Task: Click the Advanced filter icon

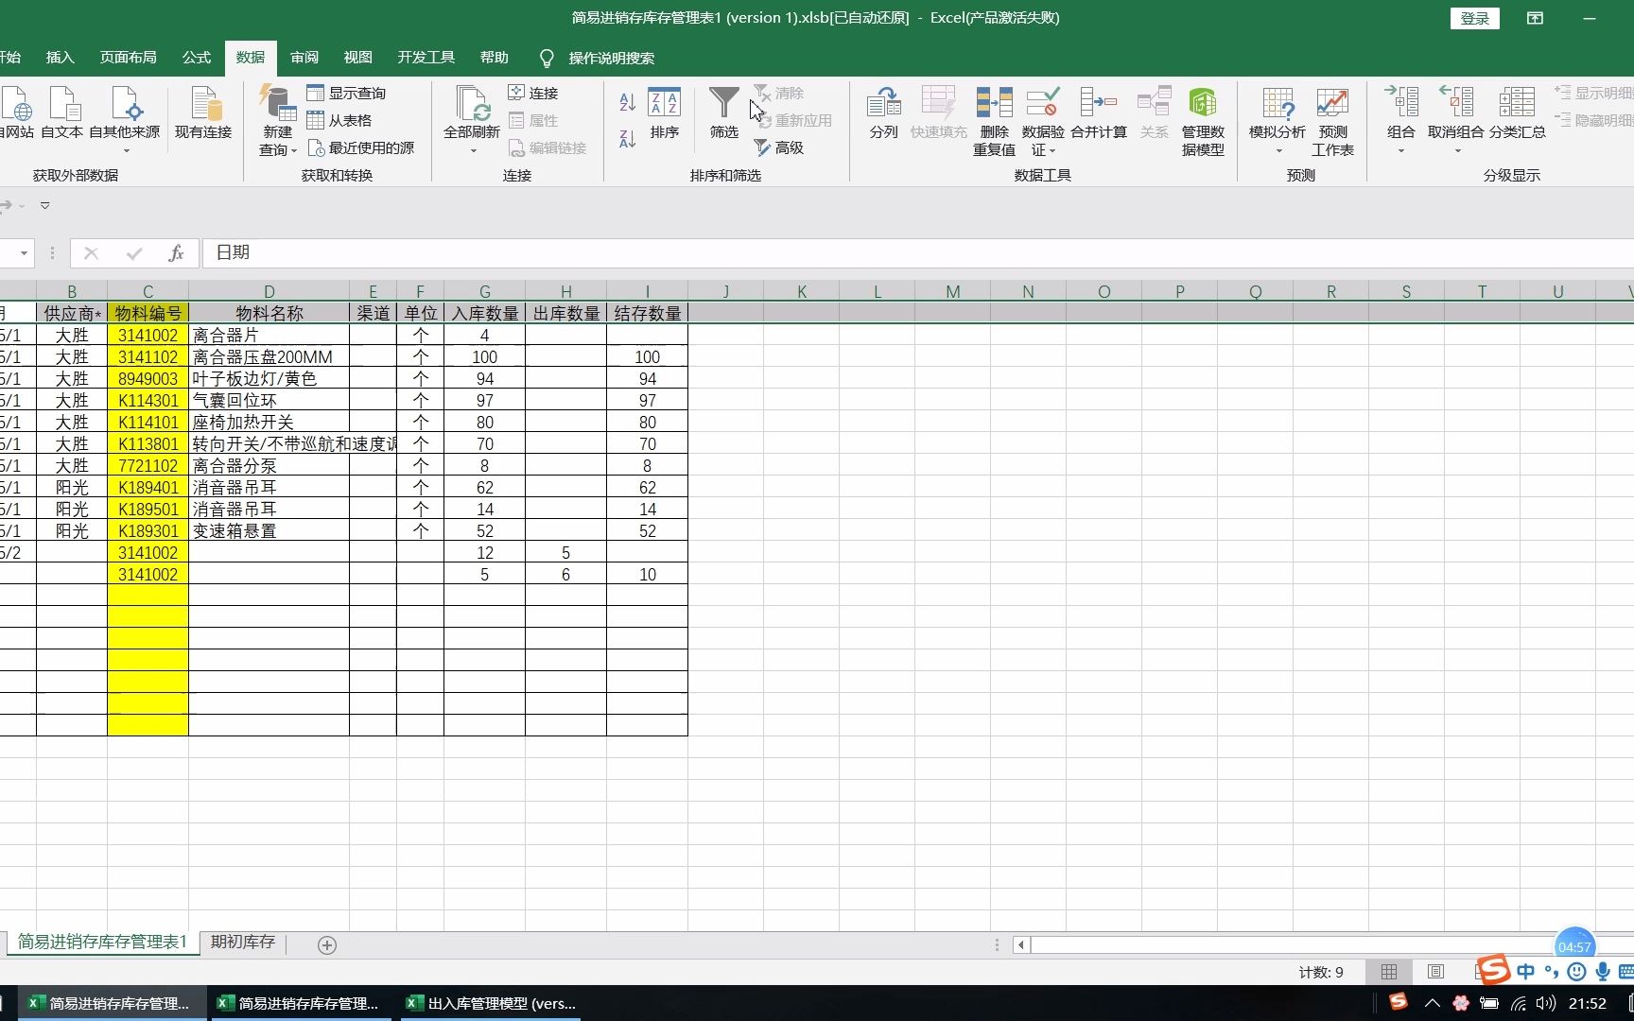Action: tap(762, 147)
